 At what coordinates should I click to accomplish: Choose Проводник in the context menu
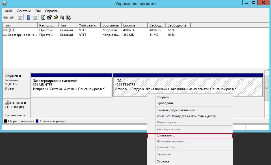190,103
